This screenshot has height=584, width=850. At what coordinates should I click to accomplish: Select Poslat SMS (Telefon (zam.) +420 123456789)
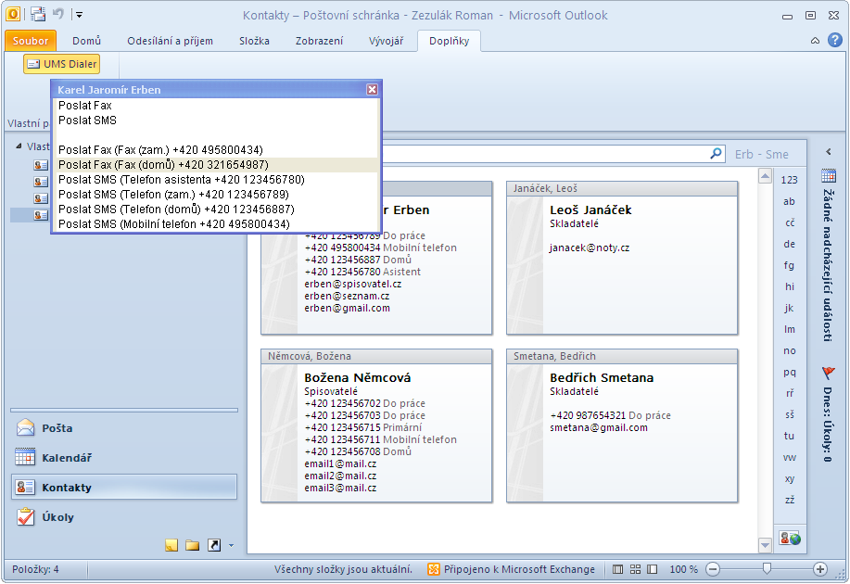[x=218, y=194]
